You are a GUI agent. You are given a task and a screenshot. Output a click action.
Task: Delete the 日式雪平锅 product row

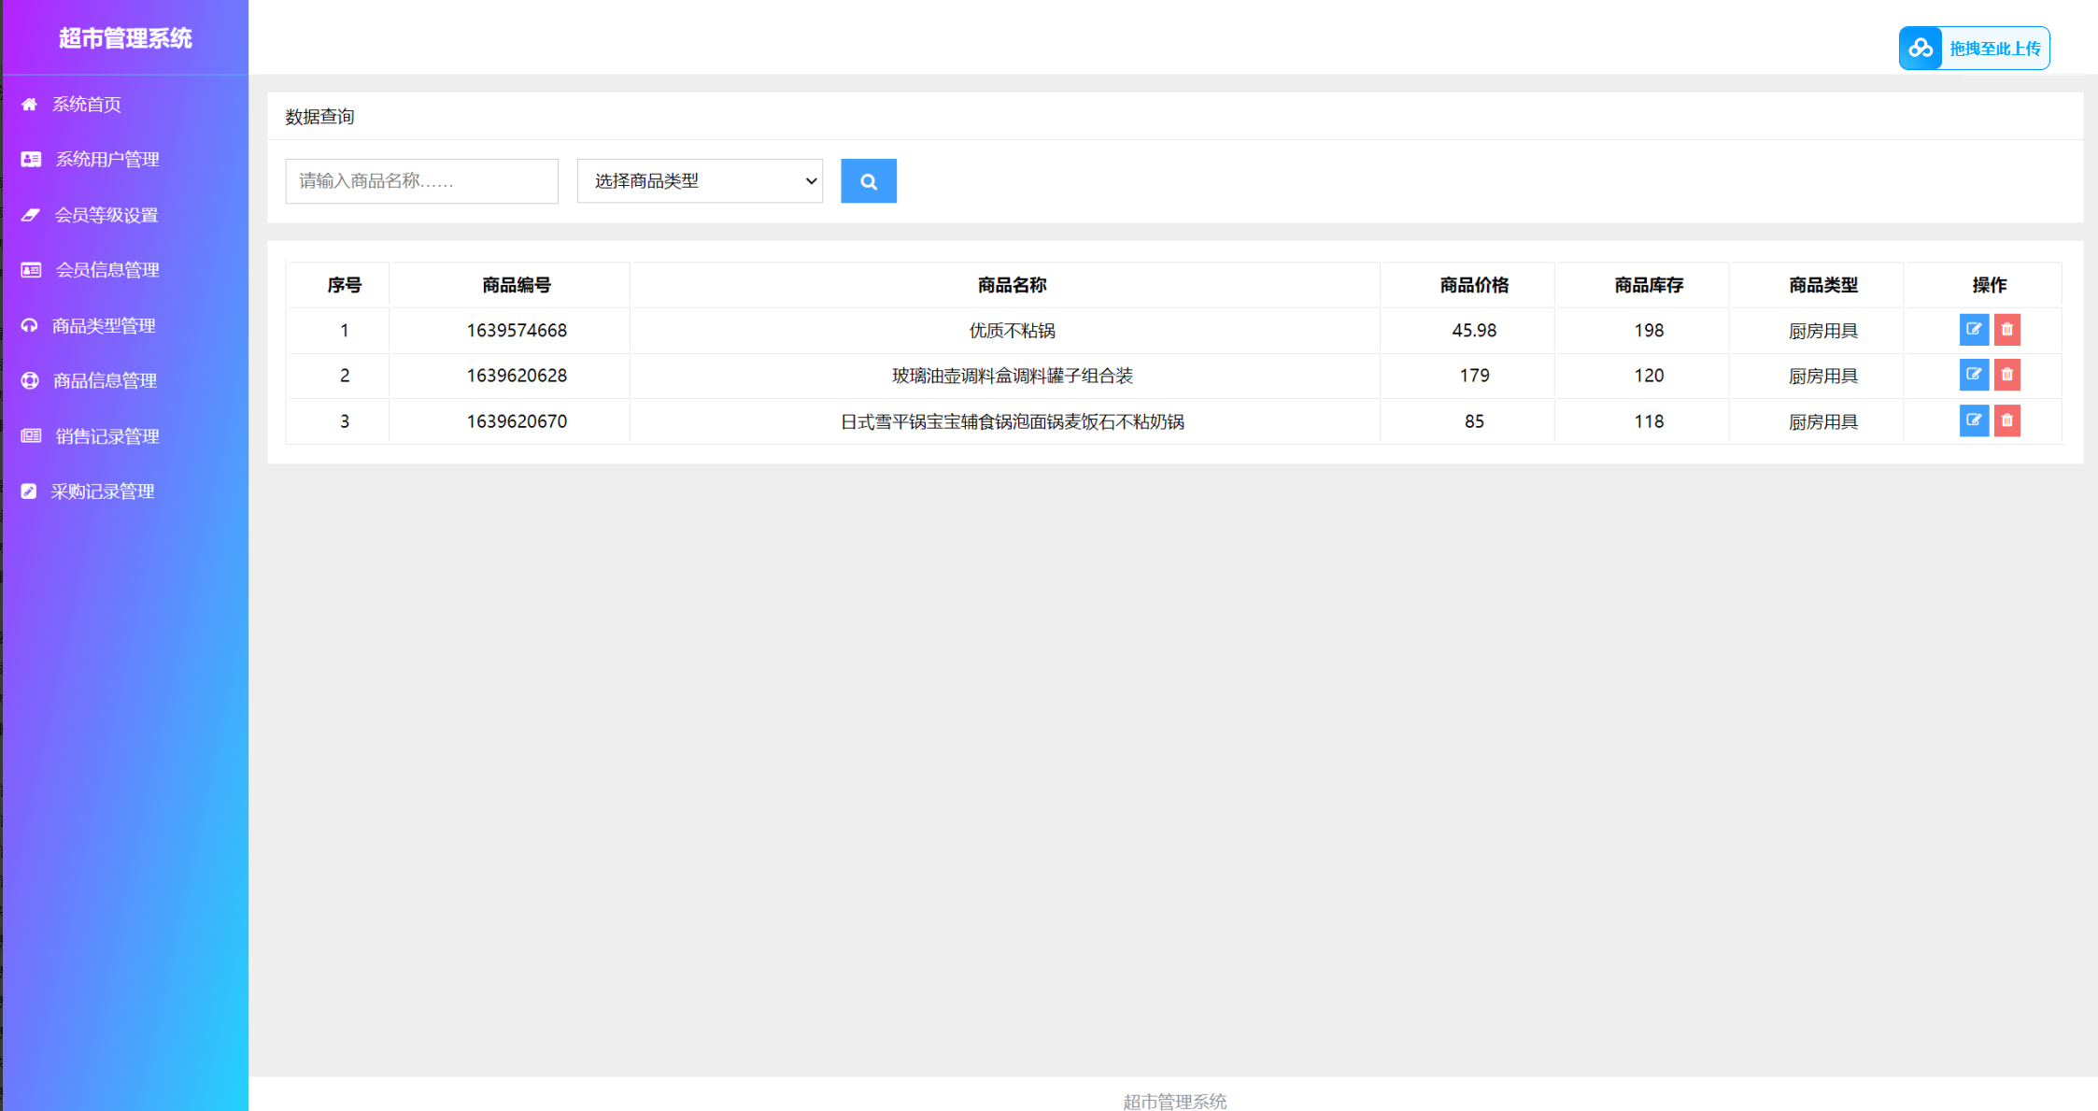point(2006,420)
